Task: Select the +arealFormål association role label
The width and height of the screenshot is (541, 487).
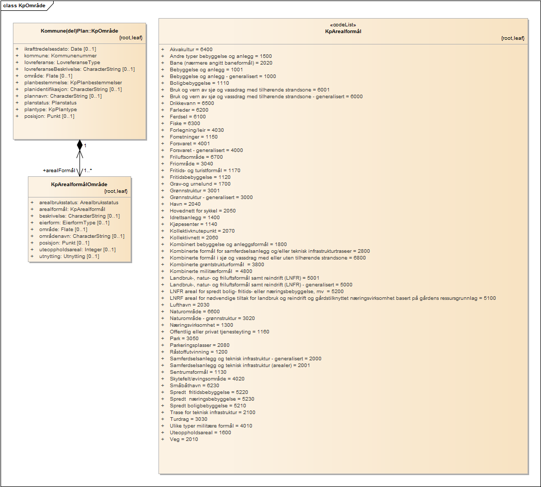Action: [59, 170]
